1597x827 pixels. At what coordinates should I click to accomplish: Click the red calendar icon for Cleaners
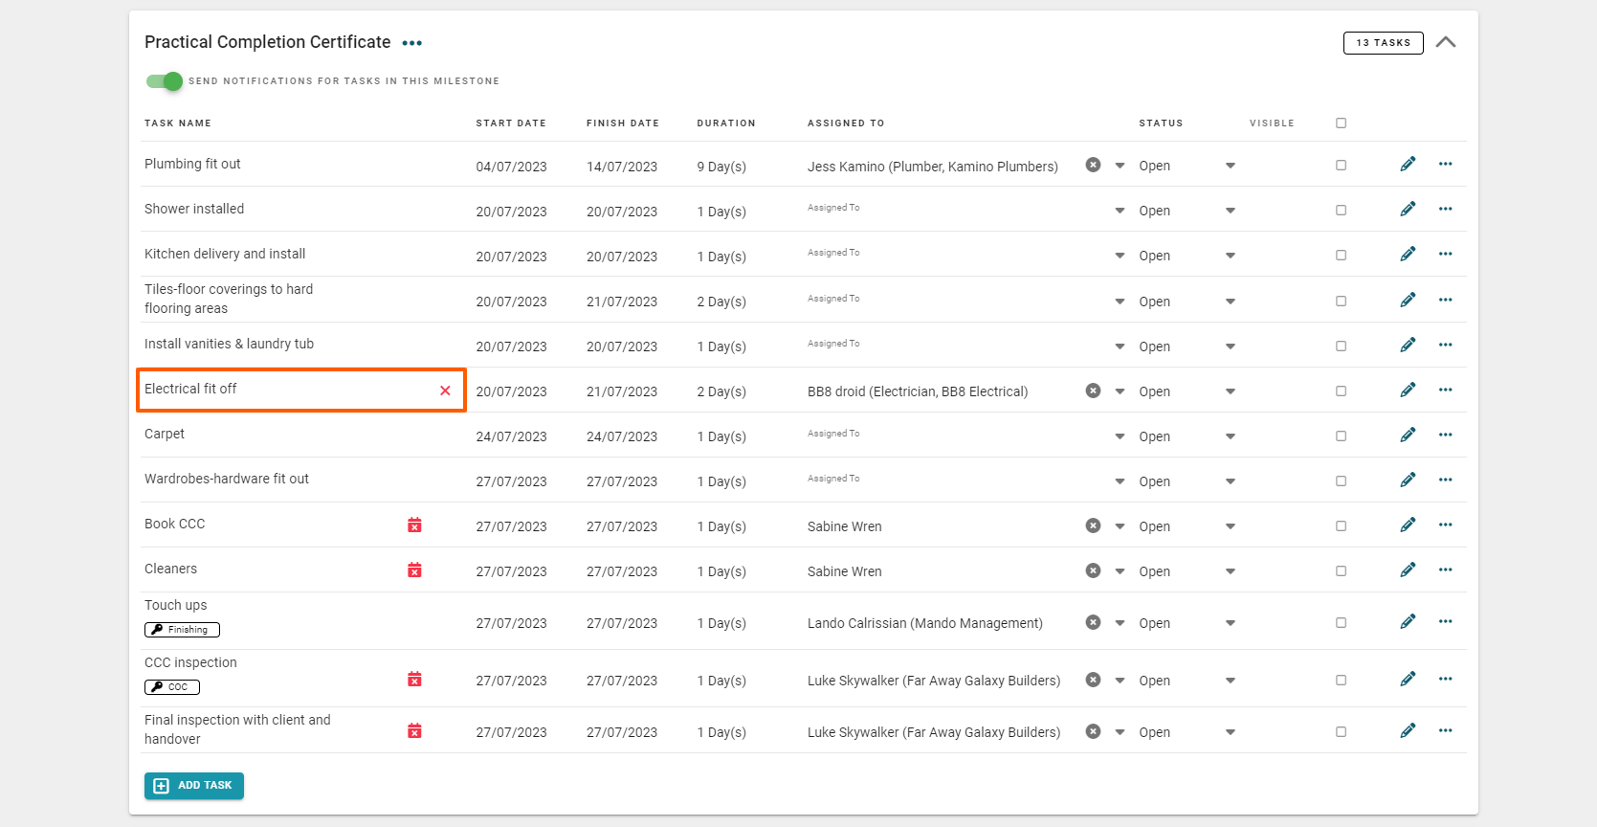(414, 570)
